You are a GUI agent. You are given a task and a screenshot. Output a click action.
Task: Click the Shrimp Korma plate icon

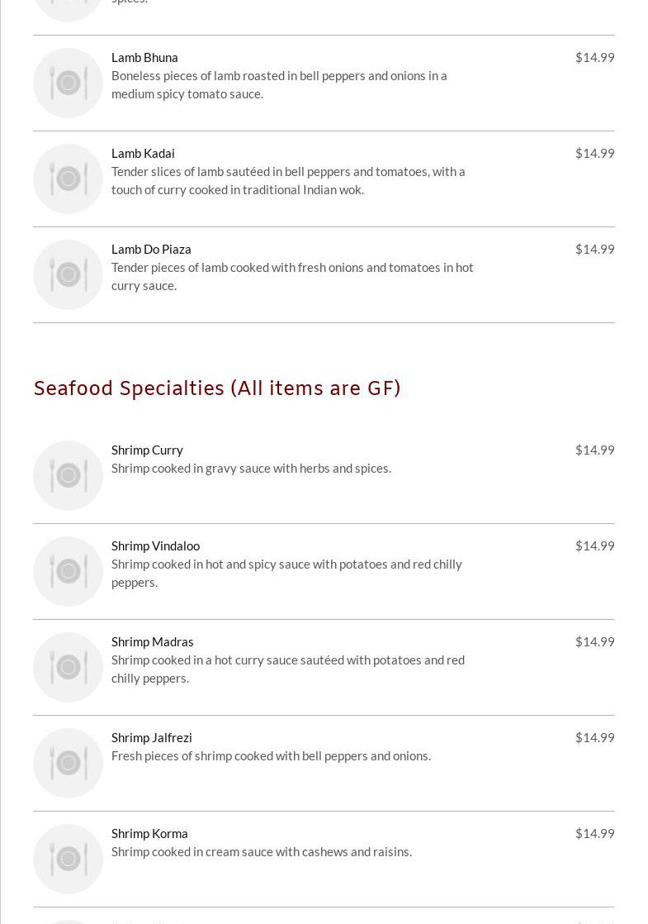(x=68, y=859)
